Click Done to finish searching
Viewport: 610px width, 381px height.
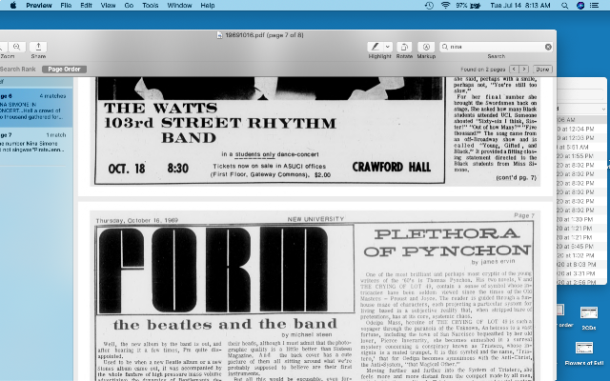click(542, 70)
